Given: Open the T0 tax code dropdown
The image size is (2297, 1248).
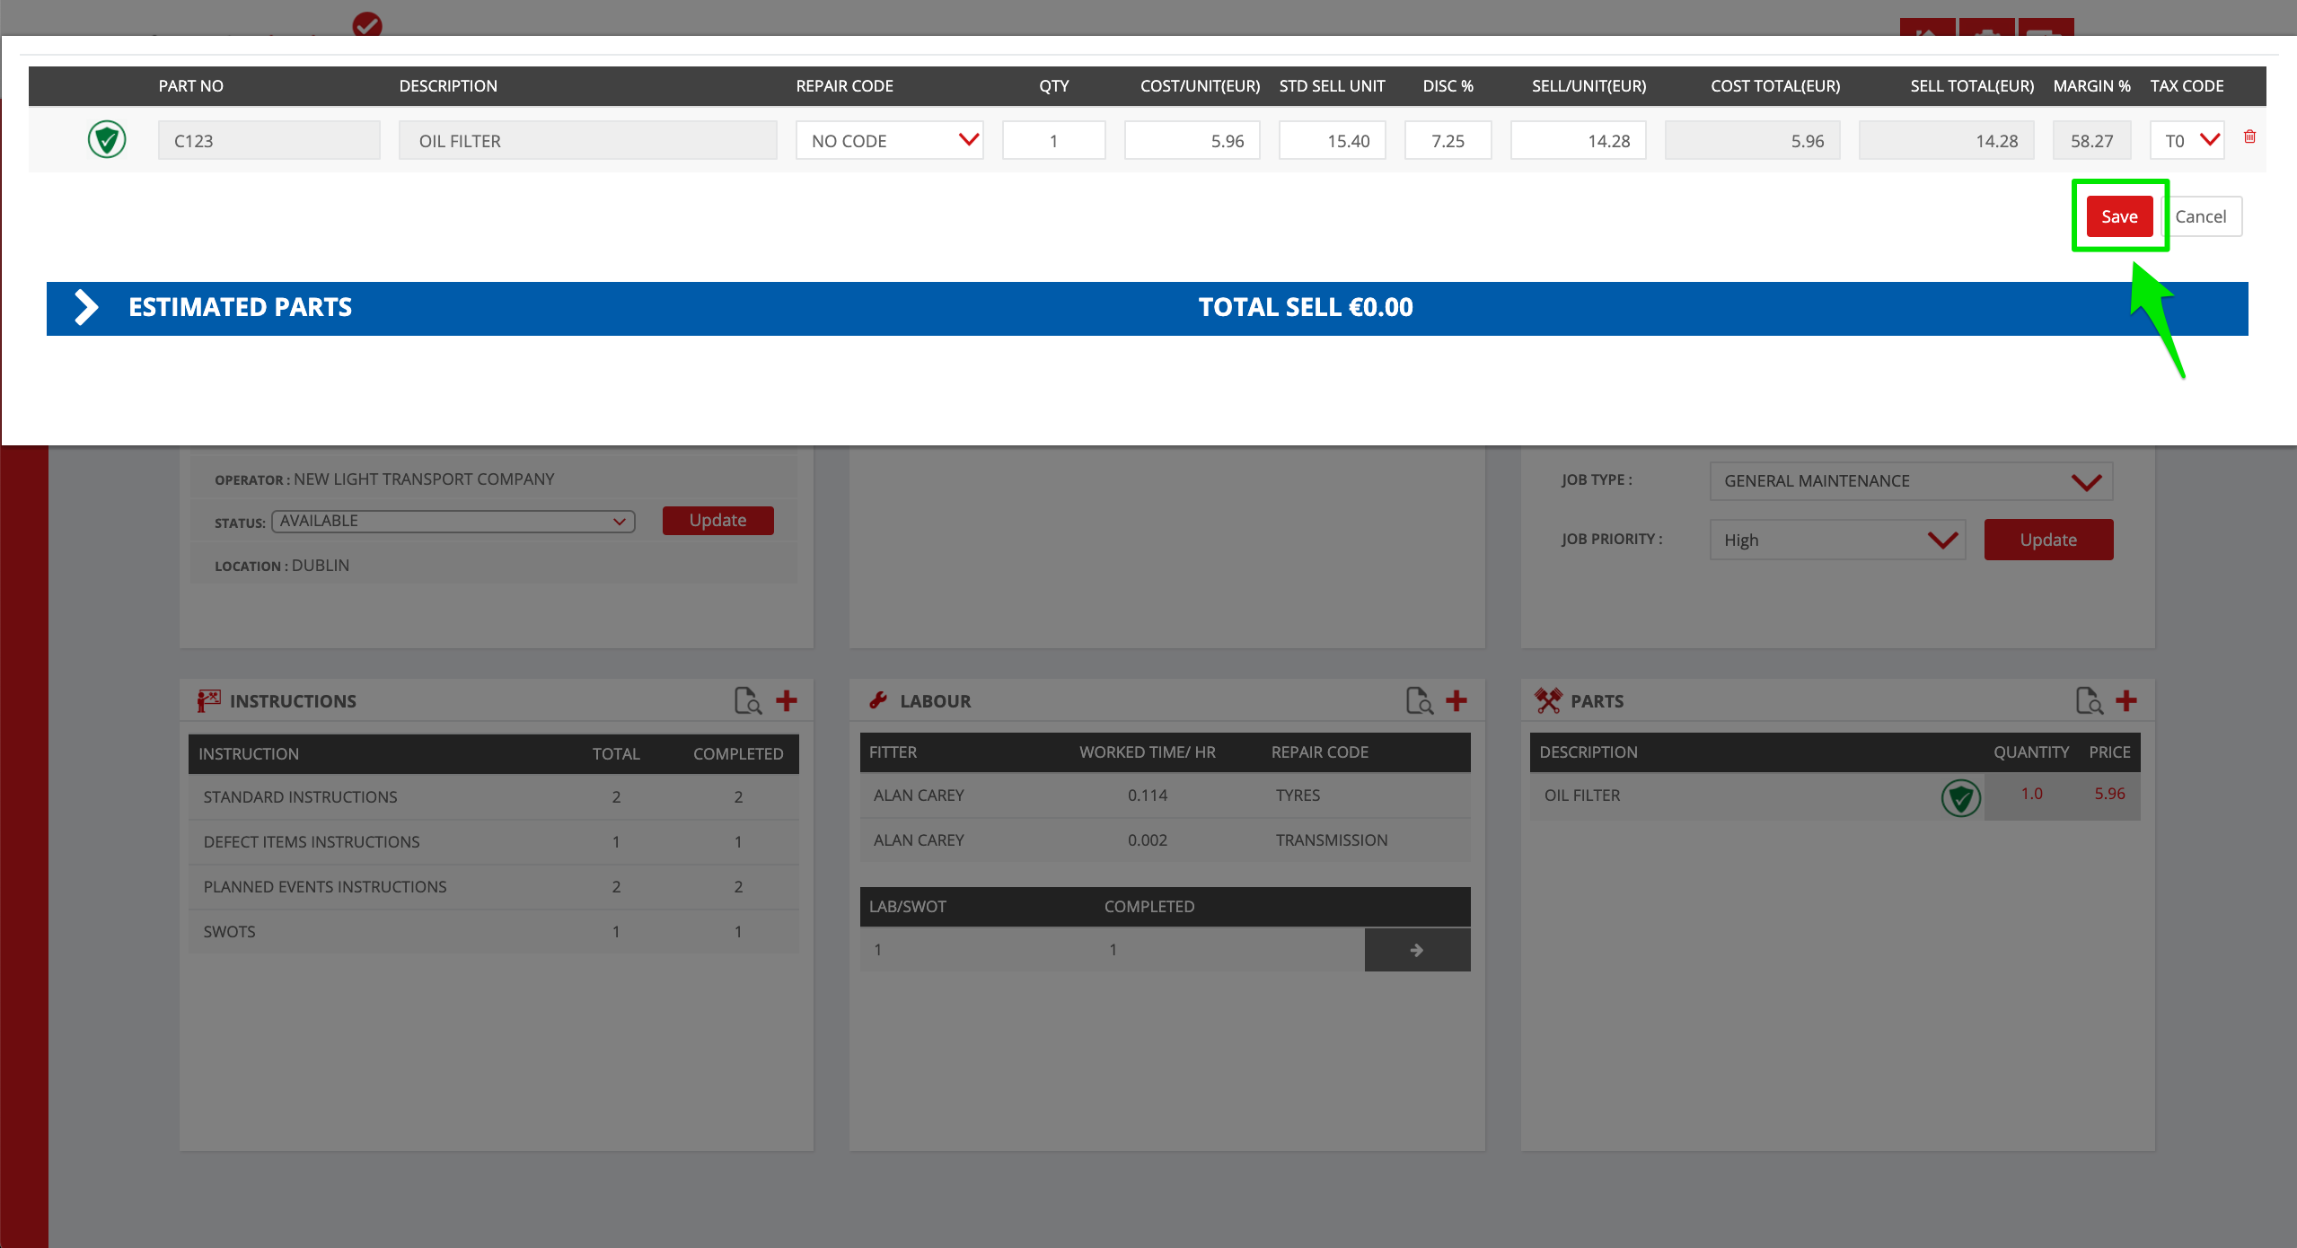Looking at the screenshot, I should (x=2187, y=140).
